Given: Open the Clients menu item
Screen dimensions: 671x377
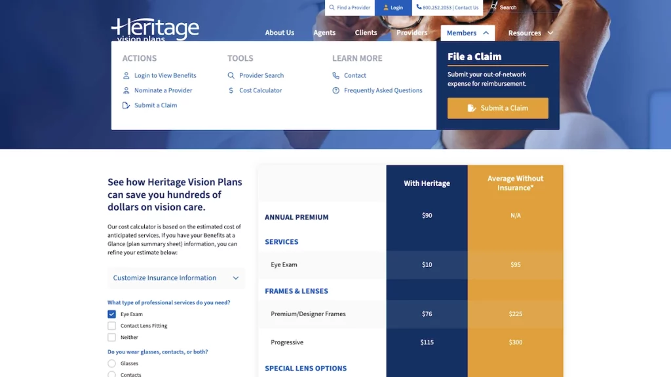Looking at the screenshot, I should pyautogui.click(x=366, y=33).
